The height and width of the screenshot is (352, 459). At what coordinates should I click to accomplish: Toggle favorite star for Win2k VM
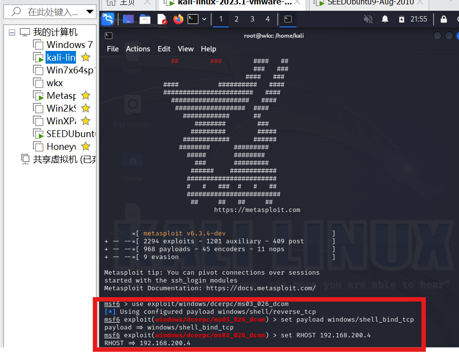pyautogui.click(x=86, y=108)
